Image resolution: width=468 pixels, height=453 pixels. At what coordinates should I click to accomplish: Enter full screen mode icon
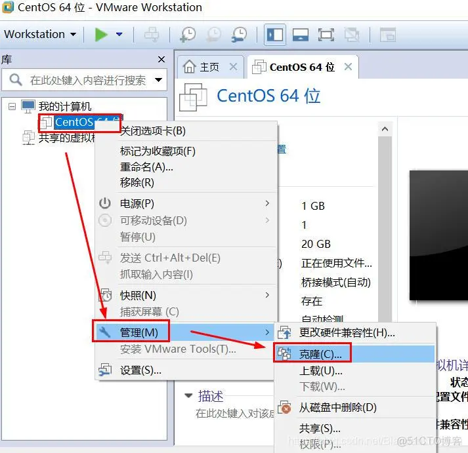(x=326, y=35)
